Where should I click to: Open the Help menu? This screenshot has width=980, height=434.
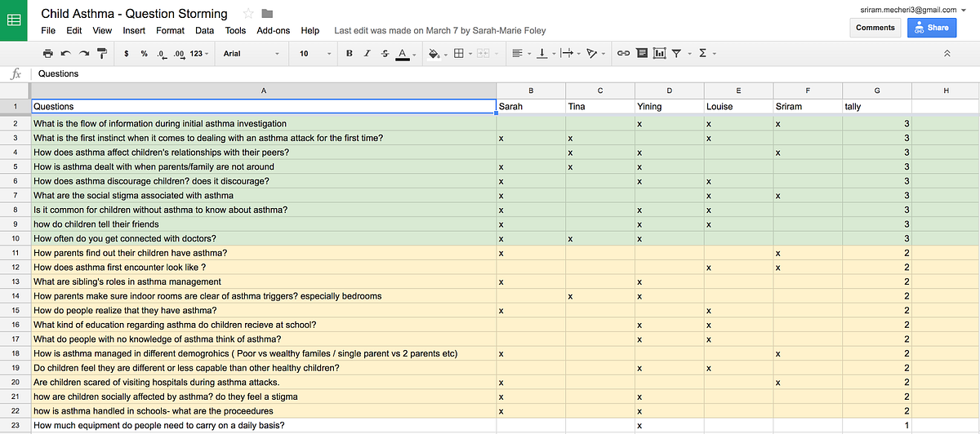(310, 30)
